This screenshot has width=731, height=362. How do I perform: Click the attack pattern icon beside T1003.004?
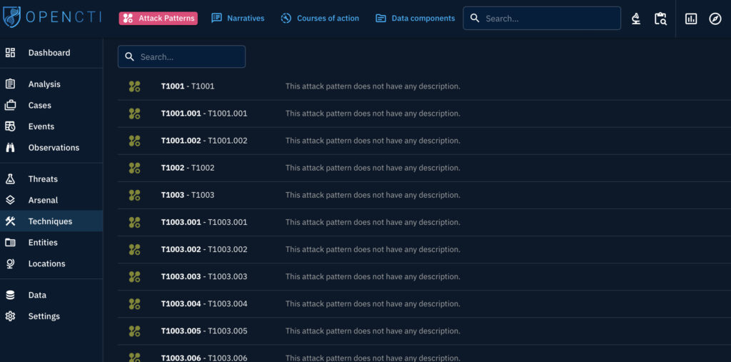tap(134, 303)
